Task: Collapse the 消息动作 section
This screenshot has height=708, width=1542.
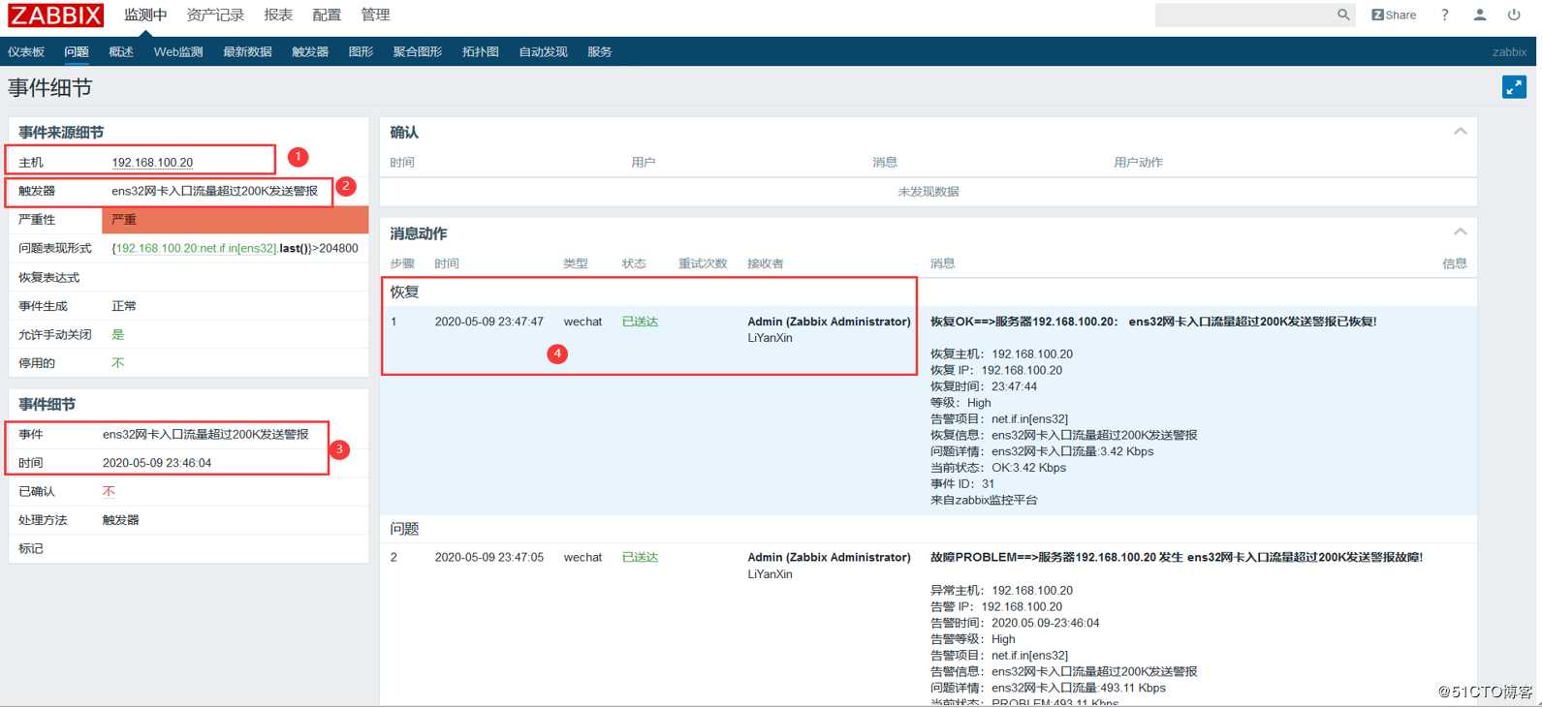Action: 1460,232
